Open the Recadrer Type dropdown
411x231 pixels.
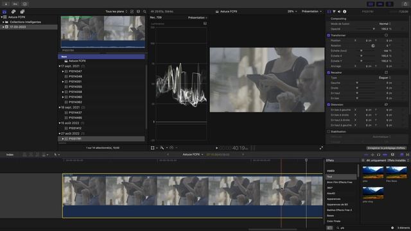[x=385, y=78]
